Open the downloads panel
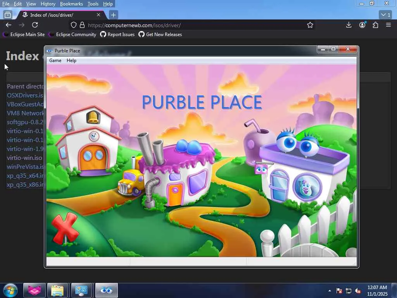 pyautogui.click(x=349, y=25)
